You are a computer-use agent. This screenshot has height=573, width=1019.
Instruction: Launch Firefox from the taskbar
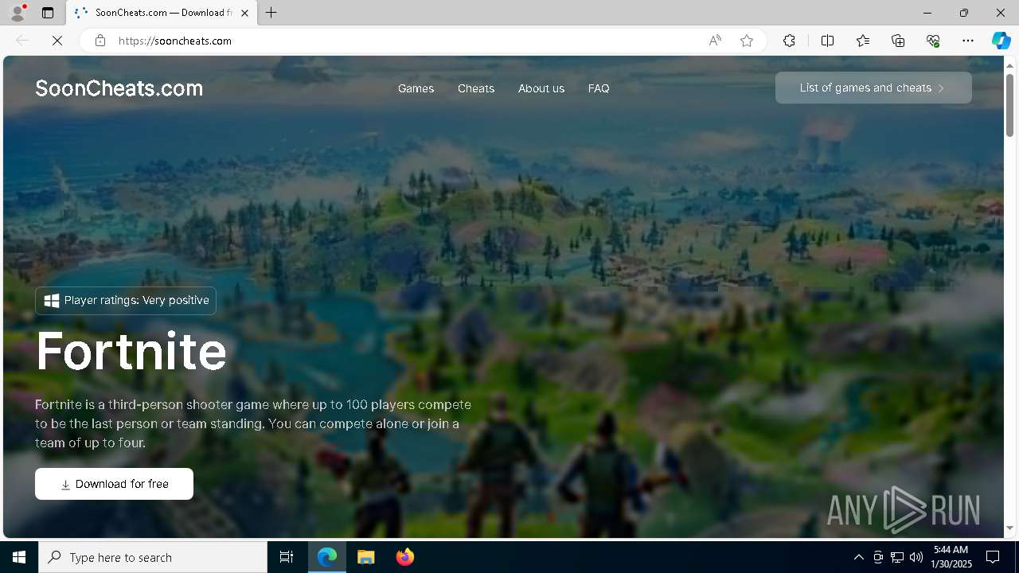click(x=405, y=557)
